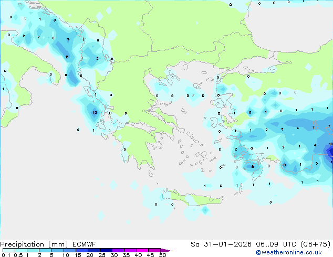Click the '06..09 UTC' time range text
Screen dimensions: 333x257
pyautogui.click(x=276, y=244)
